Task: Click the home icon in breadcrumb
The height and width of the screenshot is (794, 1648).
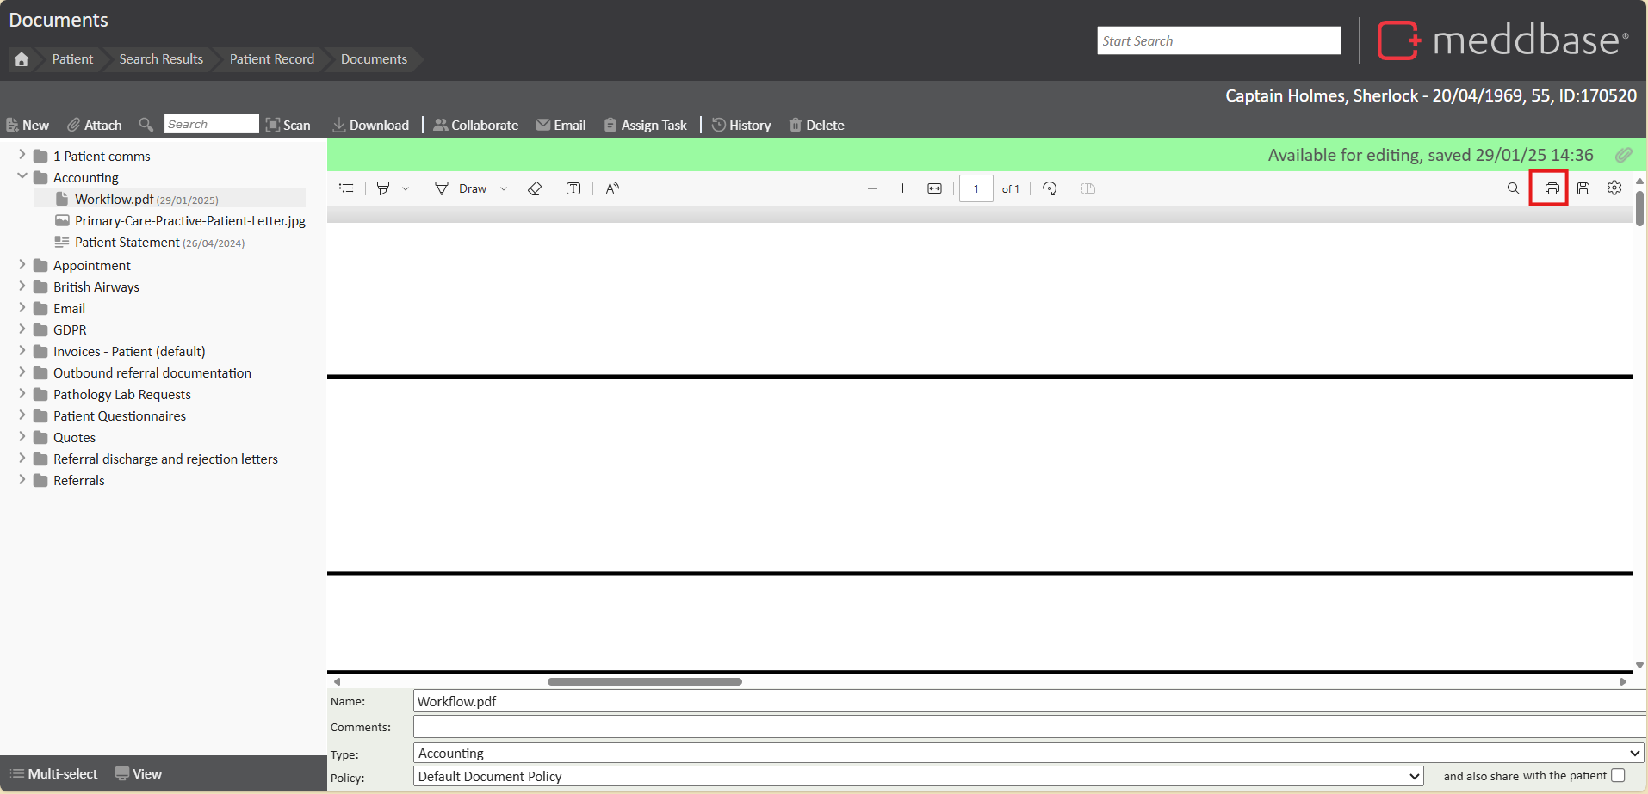Action: [22, 59]
